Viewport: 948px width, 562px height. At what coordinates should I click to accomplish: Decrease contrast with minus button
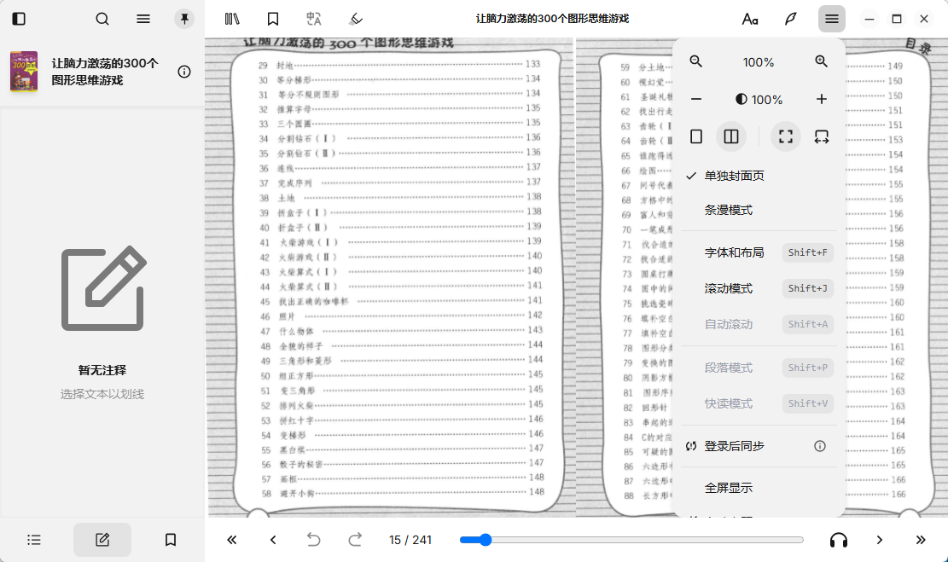tap(696, 99)
